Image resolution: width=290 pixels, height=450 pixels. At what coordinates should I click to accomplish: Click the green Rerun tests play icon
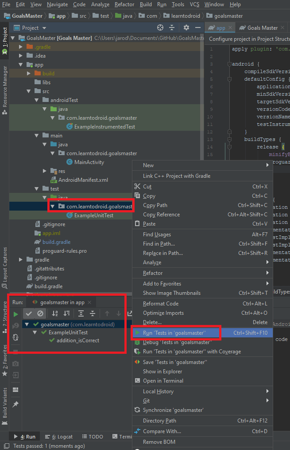pyautogui.click(x=16, y=314)
